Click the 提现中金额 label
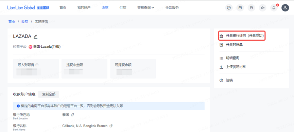The height and width of the screenshot is (132, 294). pyautogui.click(x=75, y=65)
